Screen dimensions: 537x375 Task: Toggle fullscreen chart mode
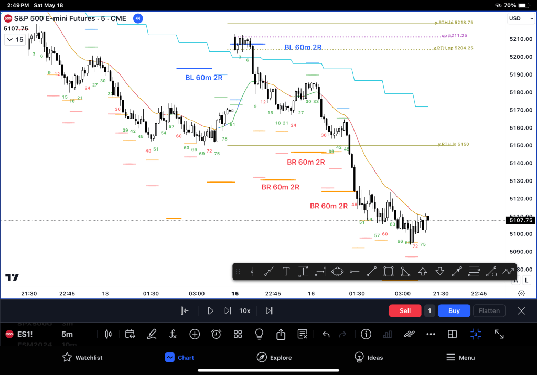click(x=499, y=334)
